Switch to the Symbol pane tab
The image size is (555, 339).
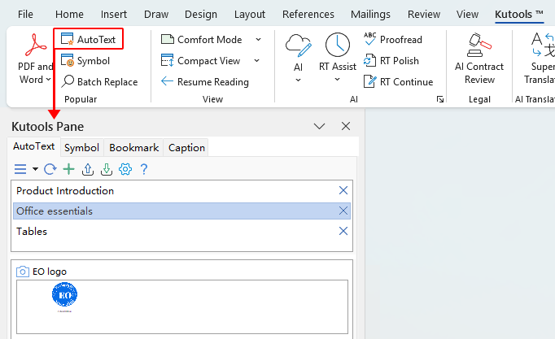click(81, 147)
